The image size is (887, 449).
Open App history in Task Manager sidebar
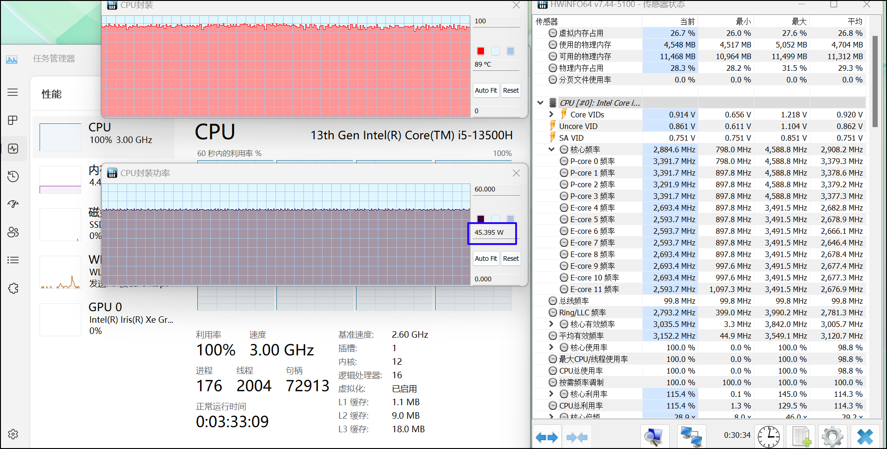(x=13, y=176)
